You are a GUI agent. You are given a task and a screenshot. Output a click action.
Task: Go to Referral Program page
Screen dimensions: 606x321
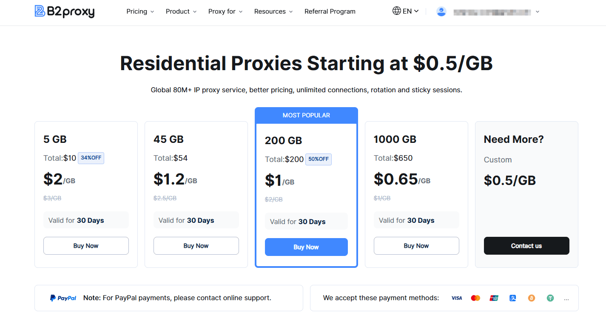(x=330, y=11)
